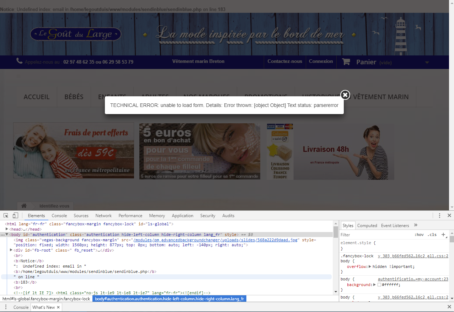This screenshot has height=312, width=454.
Task: Toggle device toolbar icon in DevTools
Action: [x=15, y=216]
